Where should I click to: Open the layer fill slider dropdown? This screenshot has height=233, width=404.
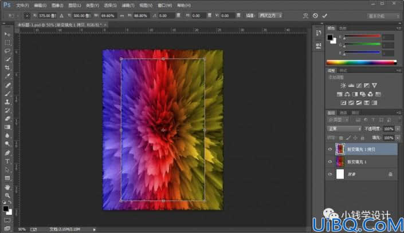pyautogui.click(x=398, y=138)
